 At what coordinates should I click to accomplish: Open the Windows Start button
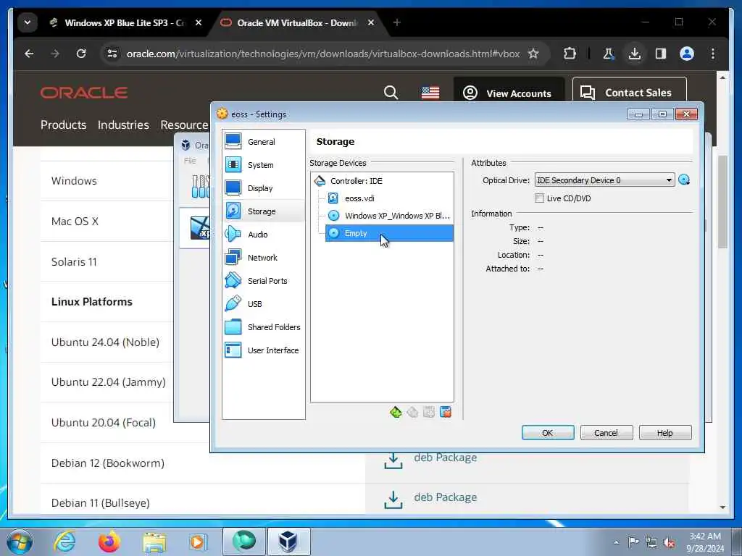(19, 542)
